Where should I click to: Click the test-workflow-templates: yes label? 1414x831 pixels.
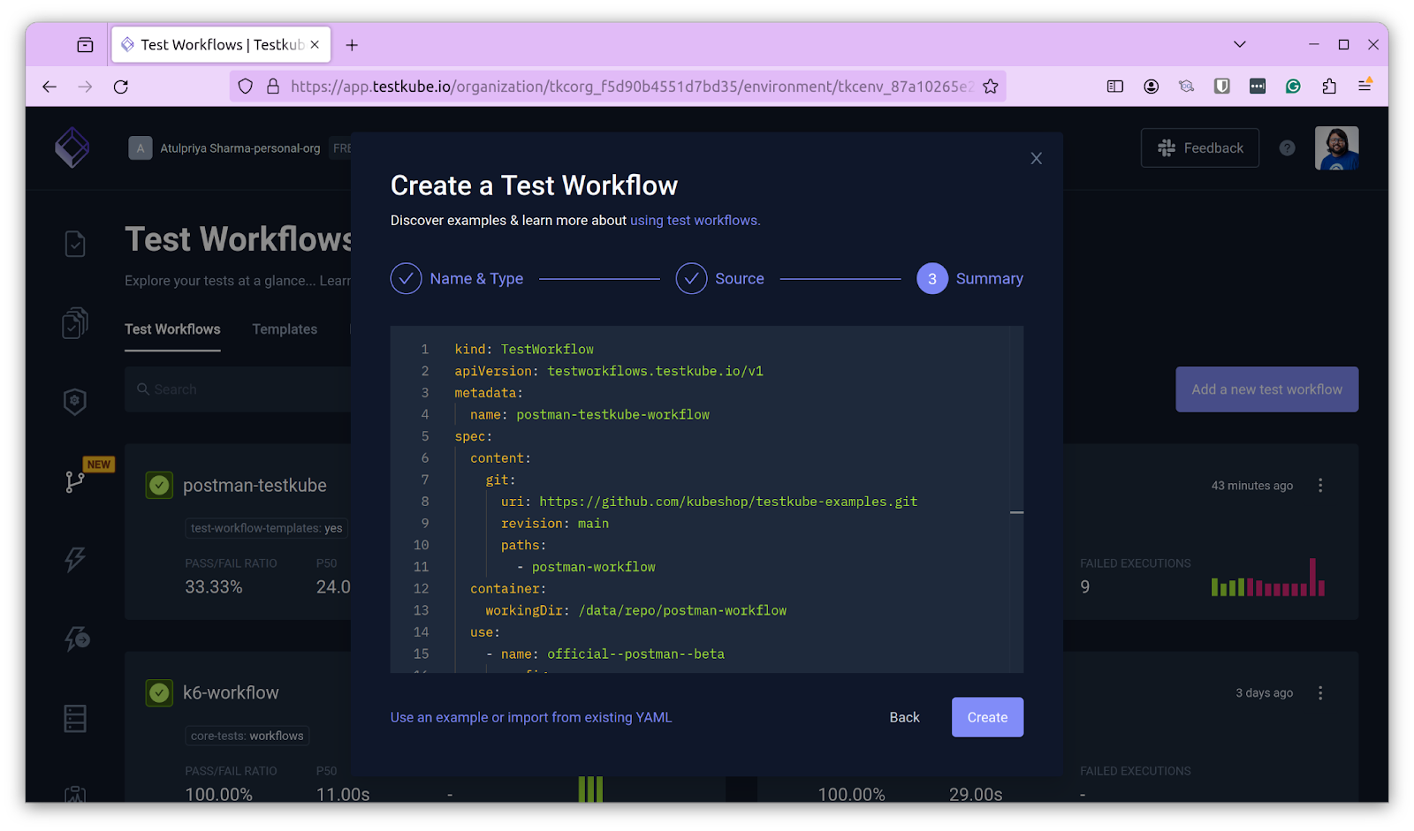266,528
